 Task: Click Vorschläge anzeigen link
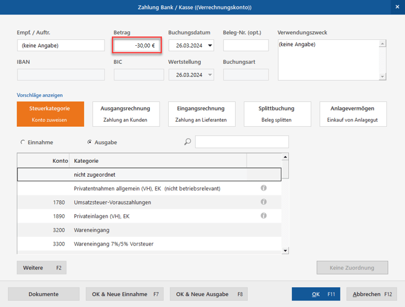tap(40, 95)
